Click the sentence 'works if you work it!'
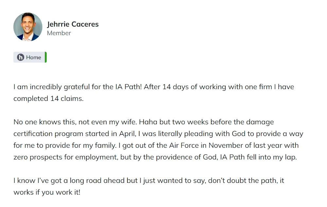Viewport: 327px width, 207px height. tap(47, 192)
